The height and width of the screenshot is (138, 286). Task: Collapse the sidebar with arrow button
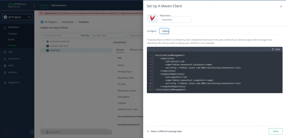click(32, 132)
